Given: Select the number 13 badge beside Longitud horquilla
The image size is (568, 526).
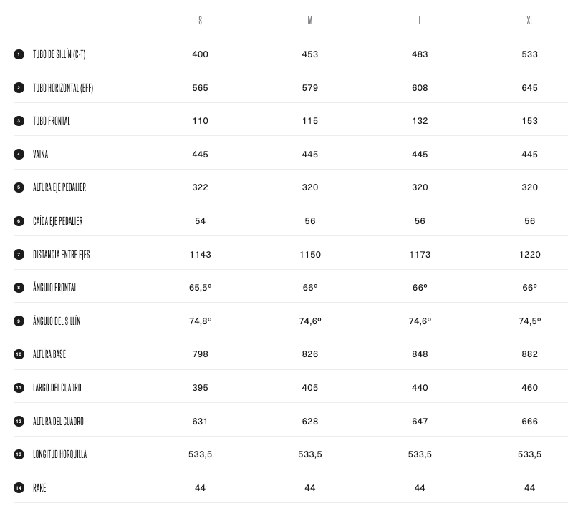Looking at the screenshot, I should [x=19, y=454].
